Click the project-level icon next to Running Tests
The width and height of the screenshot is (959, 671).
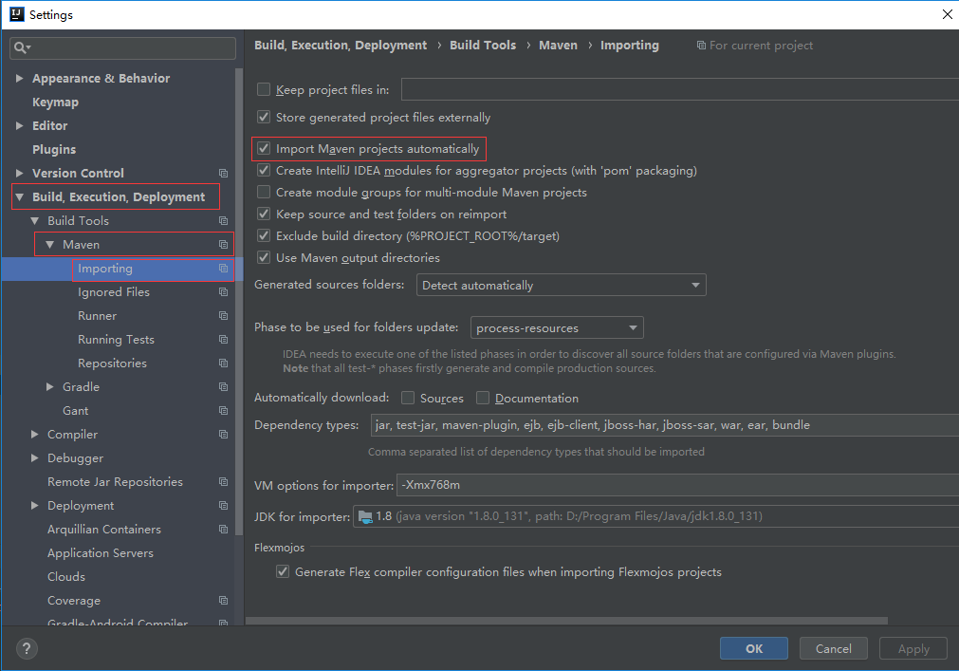[223, 340]
